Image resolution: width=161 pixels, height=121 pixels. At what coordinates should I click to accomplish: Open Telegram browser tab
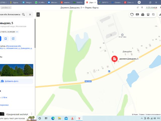click(x=27, y=3)
